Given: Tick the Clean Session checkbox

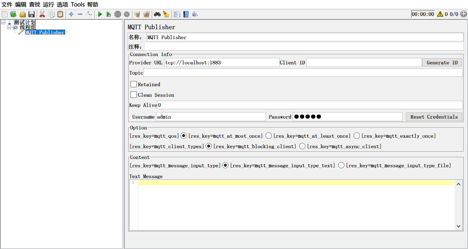Looking at the screenshot, I should 134,95.
